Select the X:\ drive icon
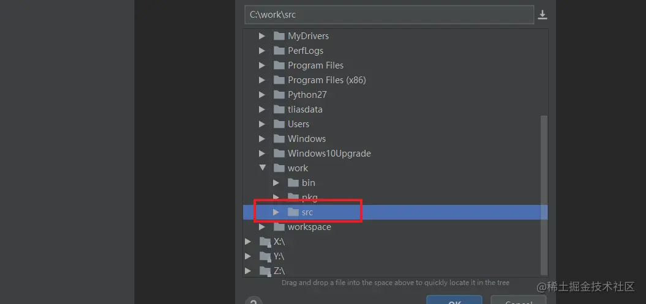Image resolution: width=646 pixels, height=304 pixels. 265,242
